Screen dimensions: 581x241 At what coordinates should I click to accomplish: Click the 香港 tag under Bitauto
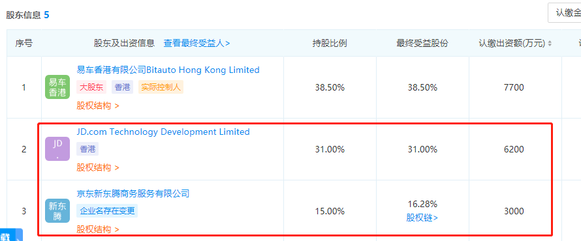pyautogui.click(x=122, y=87)
